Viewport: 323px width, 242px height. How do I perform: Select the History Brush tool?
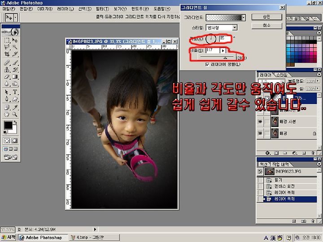[15, 70]
